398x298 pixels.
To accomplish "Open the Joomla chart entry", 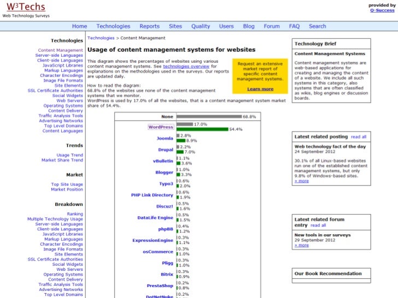I will (165, 138).
